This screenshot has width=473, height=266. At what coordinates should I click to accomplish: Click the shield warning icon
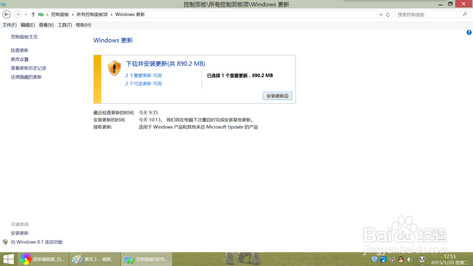pyautogui.click(x=114, y=68)
